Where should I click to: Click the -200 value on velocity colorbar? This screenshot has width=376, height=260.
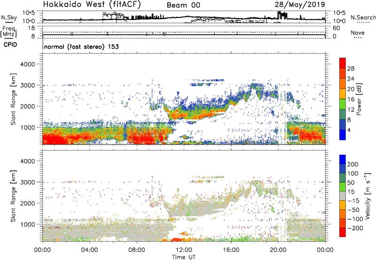pos(355,228)
